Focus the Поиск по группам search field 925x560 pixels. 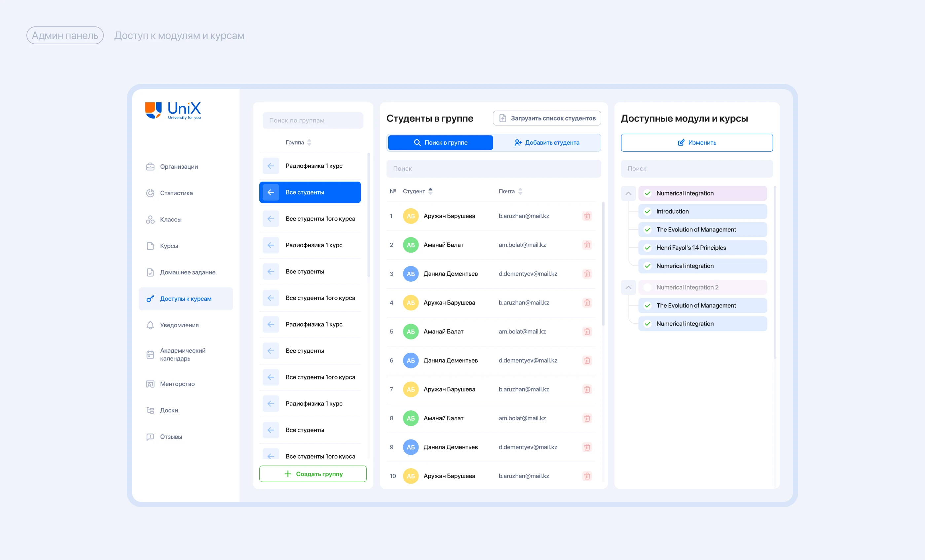click(x=313, y=121)
